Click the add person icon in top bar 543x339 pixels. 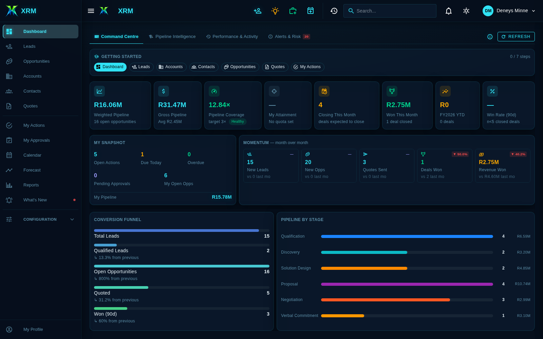[258, 11]
